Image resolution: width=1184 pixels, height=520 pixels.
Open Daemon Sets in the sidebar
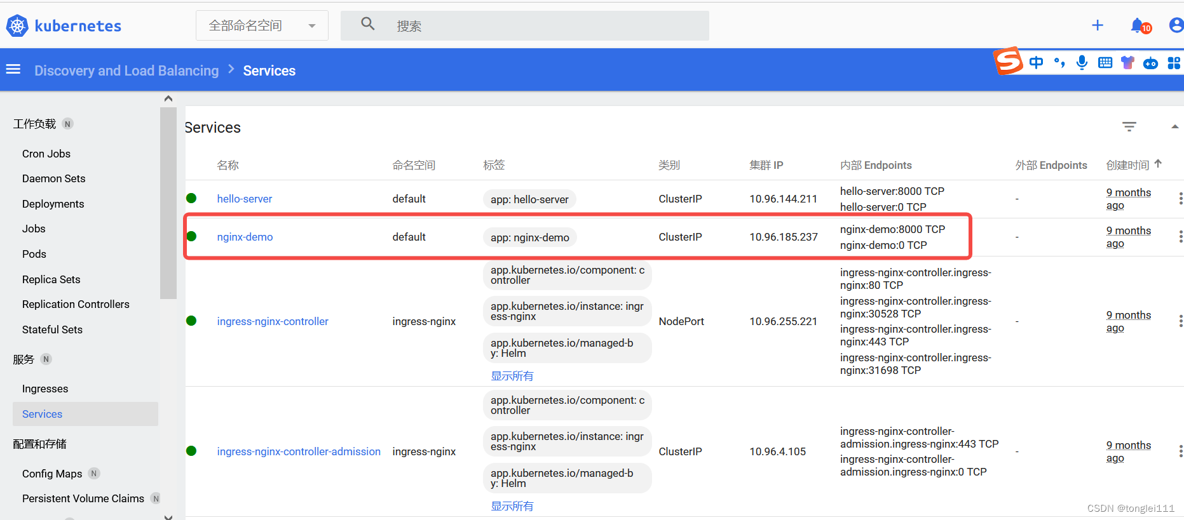click(53, 178)
